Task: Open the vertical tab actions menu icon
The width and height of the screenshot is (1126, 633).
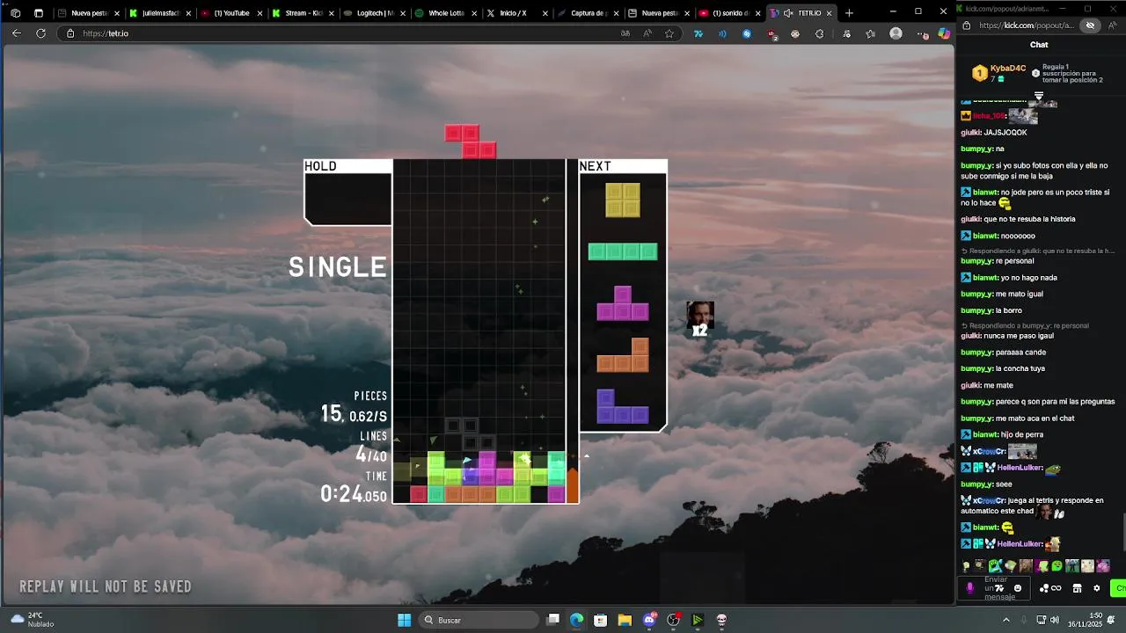Action: pos(38,13)
